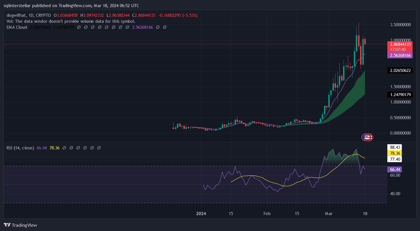The height and width of the screenshot is (231, 420).
Task: Click the yellow 78.36 RSI axis label
Action: [395, 153]
